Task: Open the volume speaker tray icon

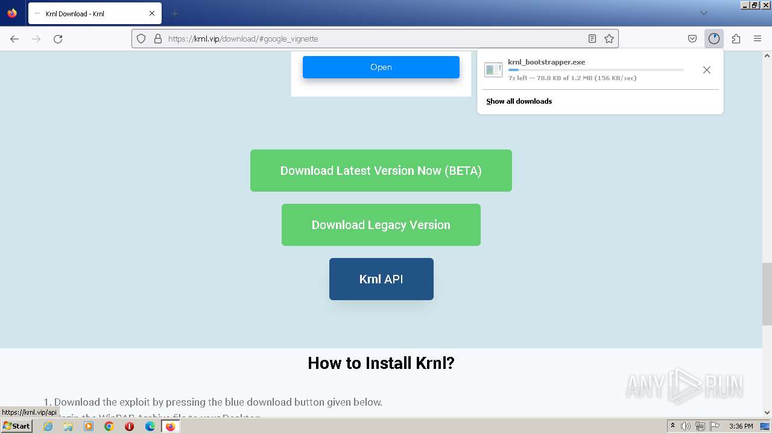Action: 686,426
